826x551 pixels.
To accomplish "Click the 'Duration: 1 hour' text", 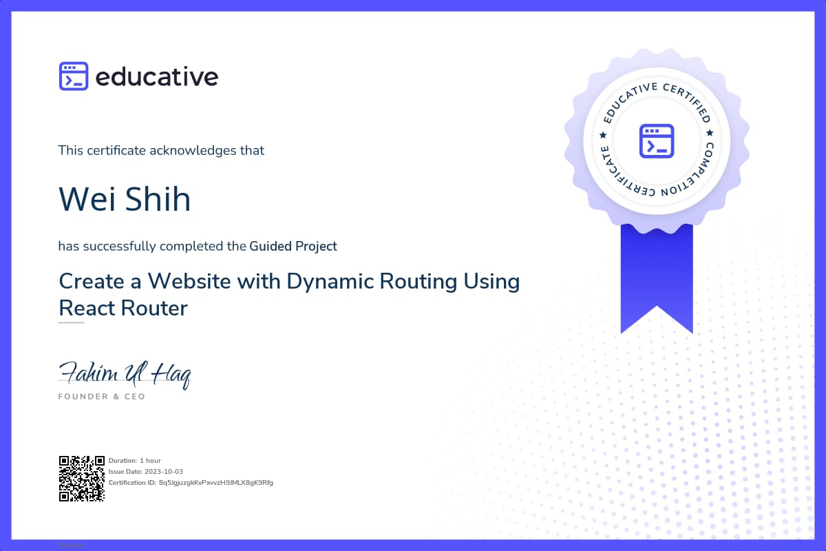I will click(135, 460).
